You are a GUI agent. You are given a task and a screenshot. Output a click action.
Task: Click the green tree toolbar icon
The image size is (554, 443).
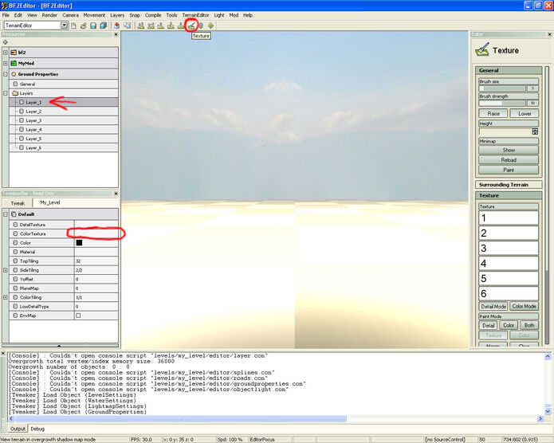pyautogui.click(x=211, y=25)
